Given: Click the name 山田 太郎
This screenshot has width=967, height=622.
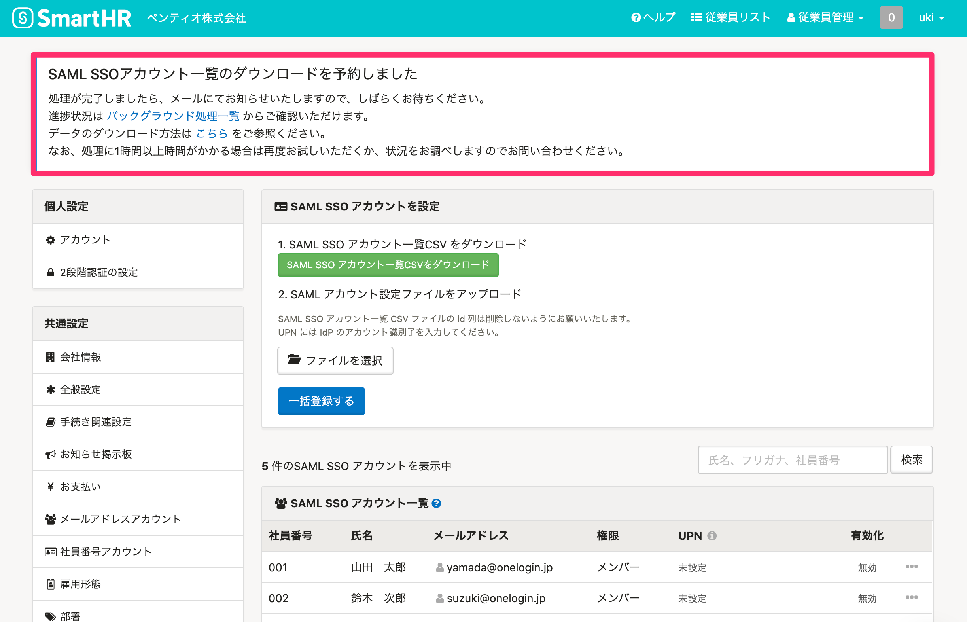Looking at the screenshot, I should point(378,567).
